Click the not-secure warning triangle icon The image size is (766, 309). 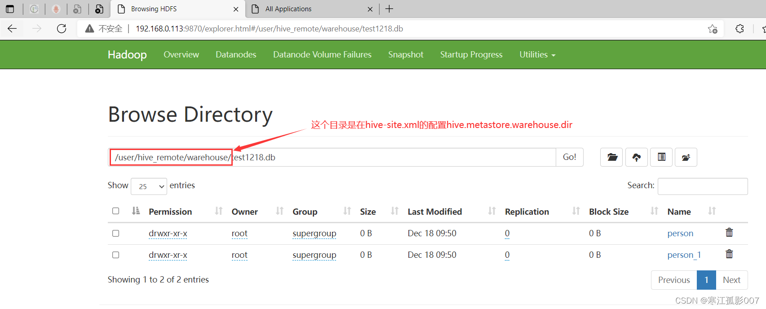tap(89, 29)
